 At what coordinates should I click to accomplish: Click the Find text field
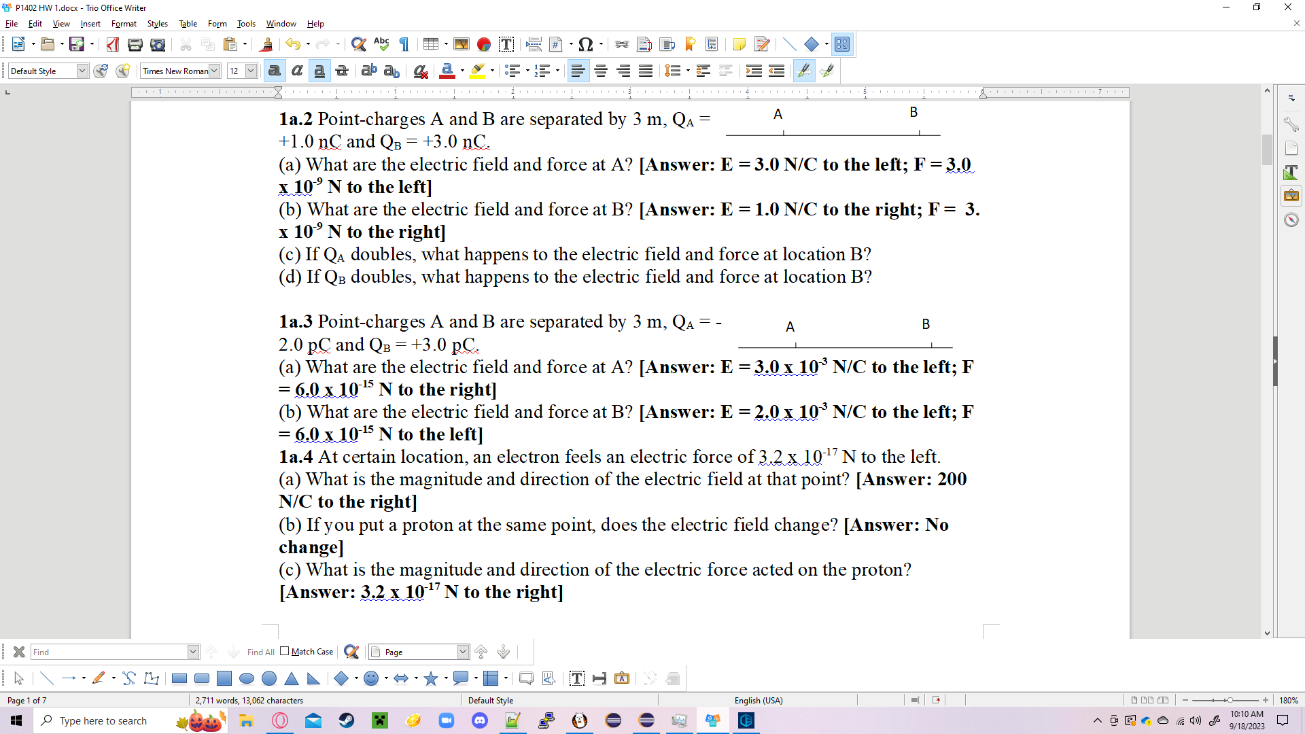coord(109,652)
